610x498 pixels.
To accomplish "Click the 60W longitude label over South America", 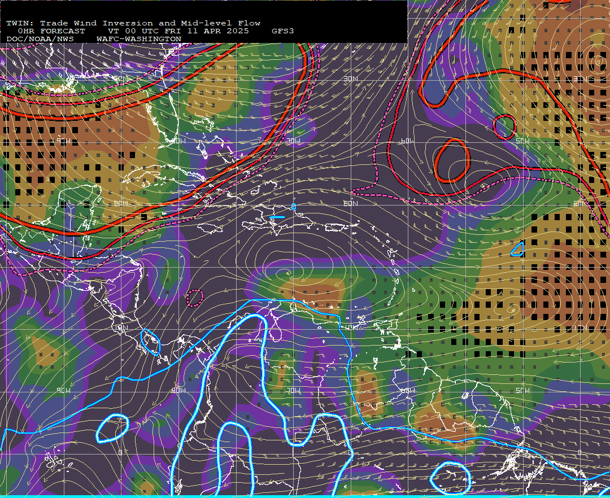I will click(407, 390).
